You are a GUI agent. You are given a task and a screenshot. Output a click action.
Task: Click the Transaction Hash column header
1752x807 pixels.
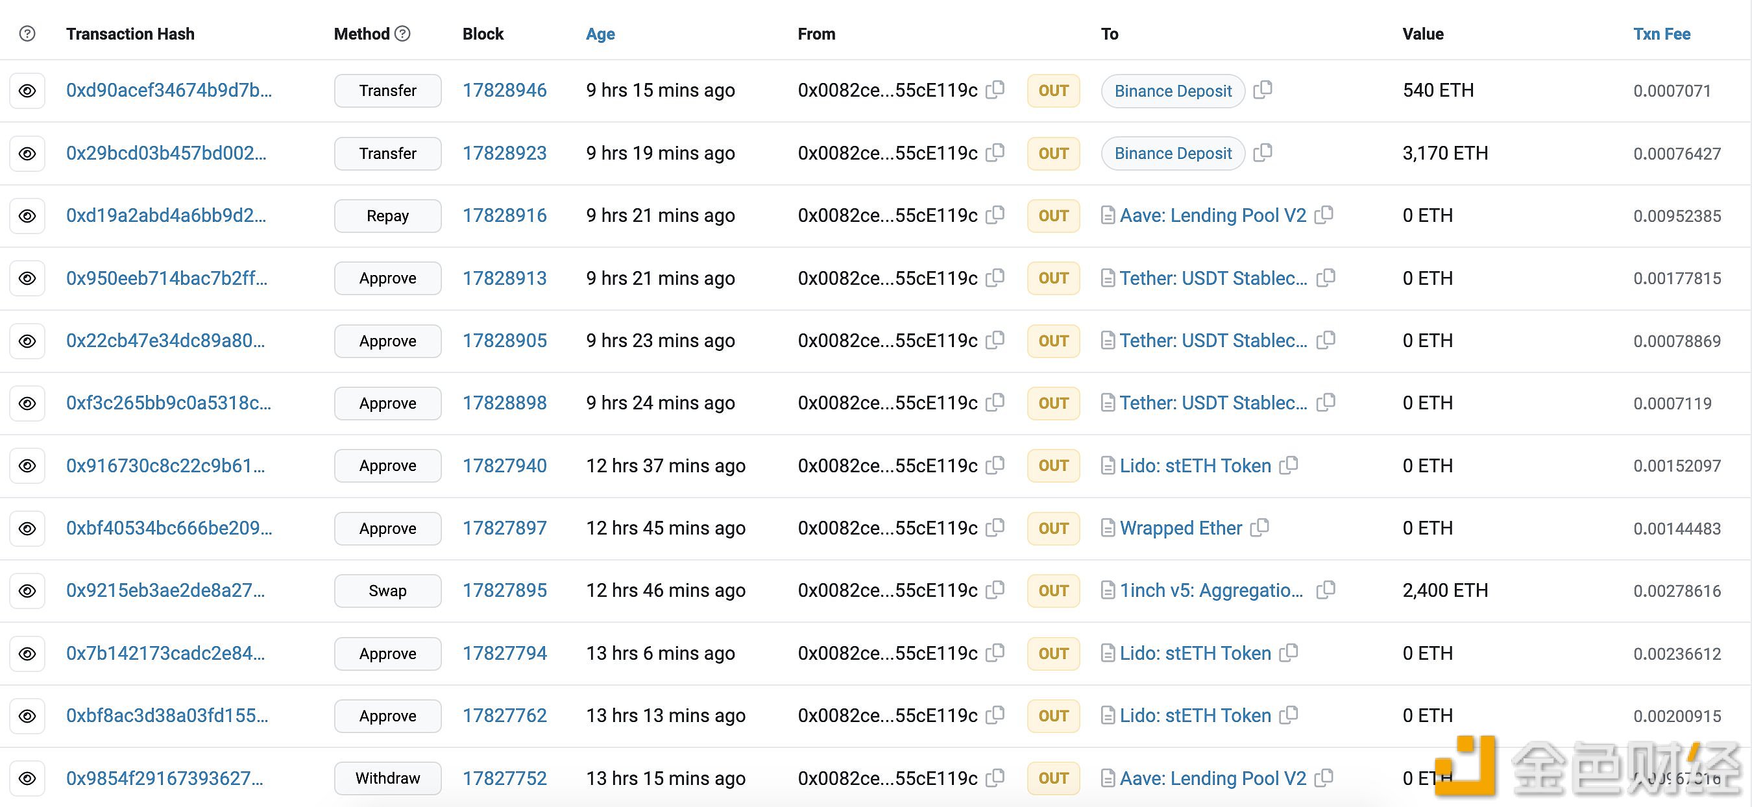click(130, 34)
